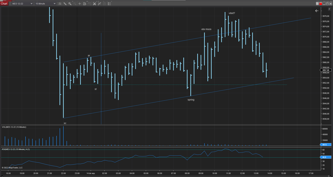Click the volume value marker 4613

[326, 145]
